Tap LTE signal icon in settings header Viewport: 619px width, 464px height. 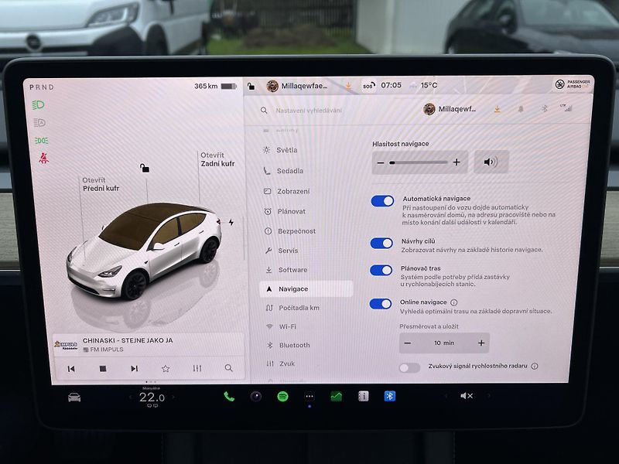point(566,107)
